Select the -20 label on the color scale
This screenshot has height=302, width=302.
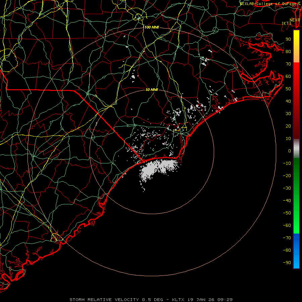287,176
